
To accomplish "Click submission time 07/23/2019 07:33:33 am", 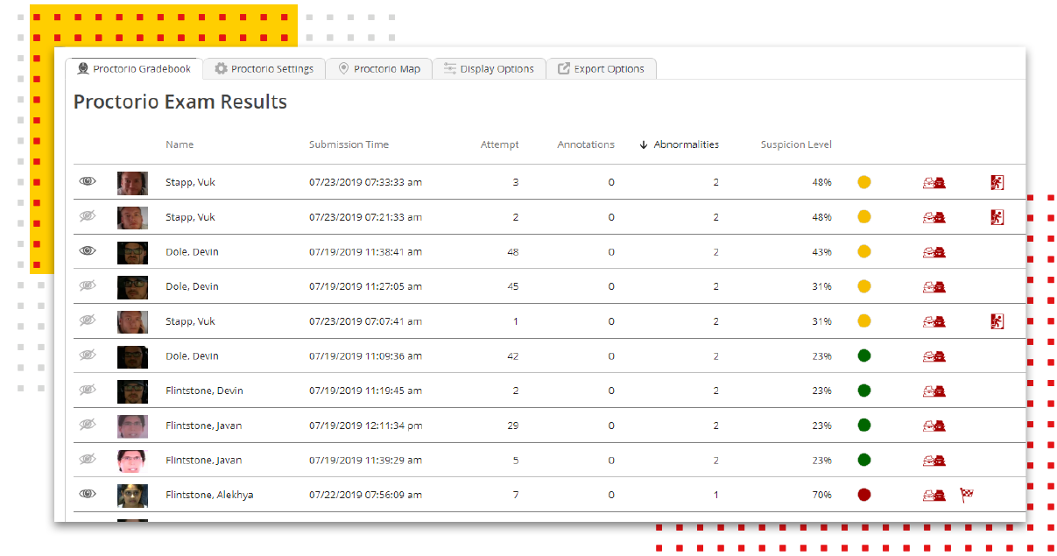I will click(x=365, y=182).
